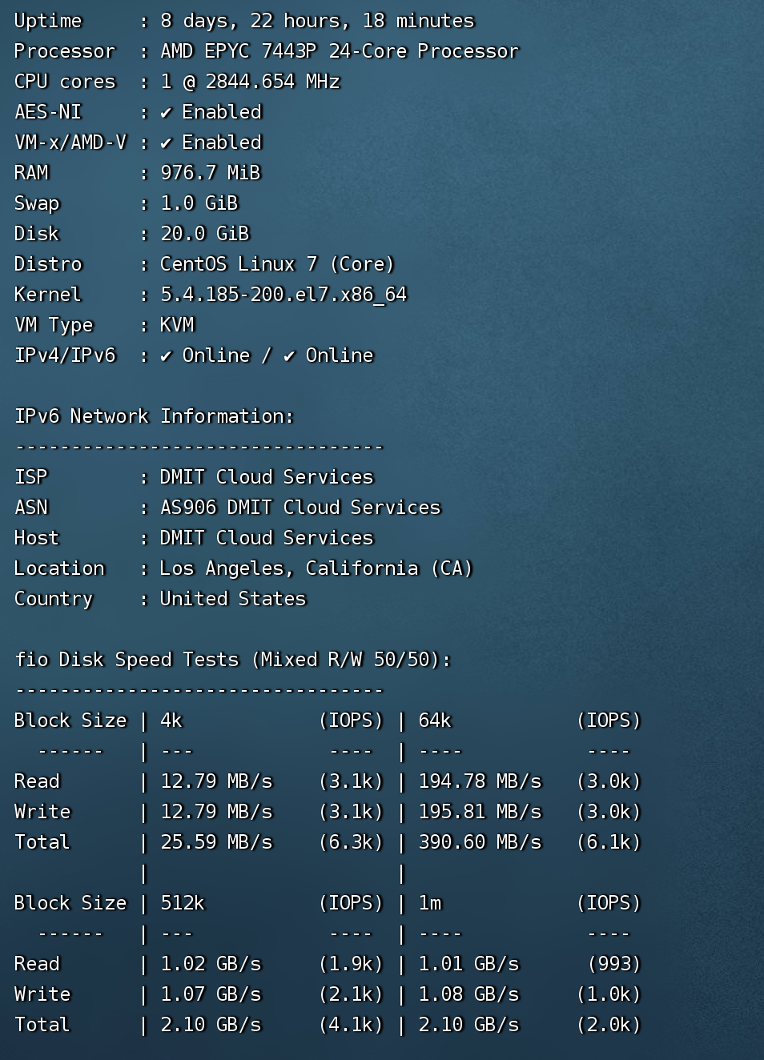Screen dimensions: 764x1060
Task: Click the 64k block size column header
Action: coord(435,721)
